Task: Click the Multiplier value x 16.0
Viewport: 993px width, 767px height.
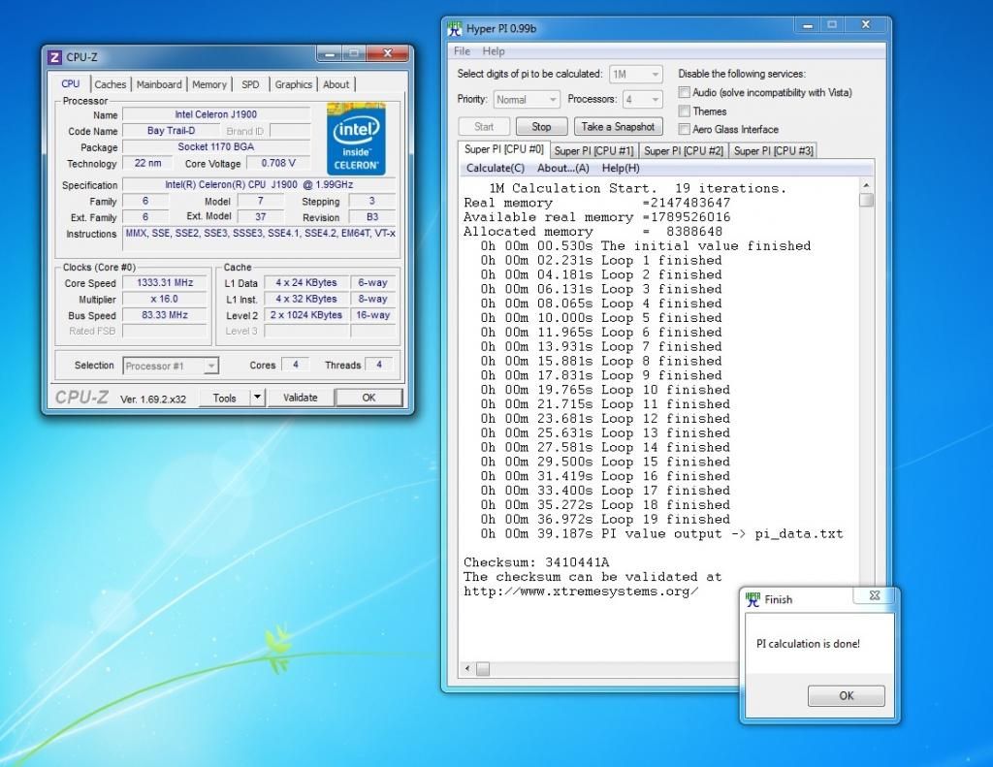Action: point(165,299)
